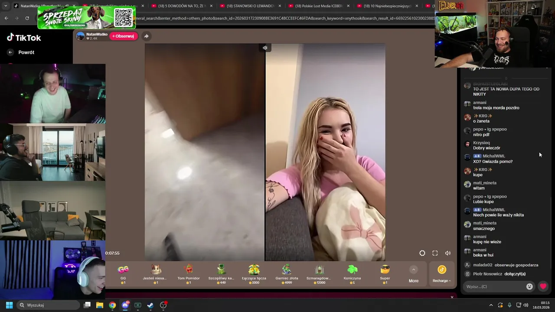Click the microphone tray icon

[x=509, y=305]
